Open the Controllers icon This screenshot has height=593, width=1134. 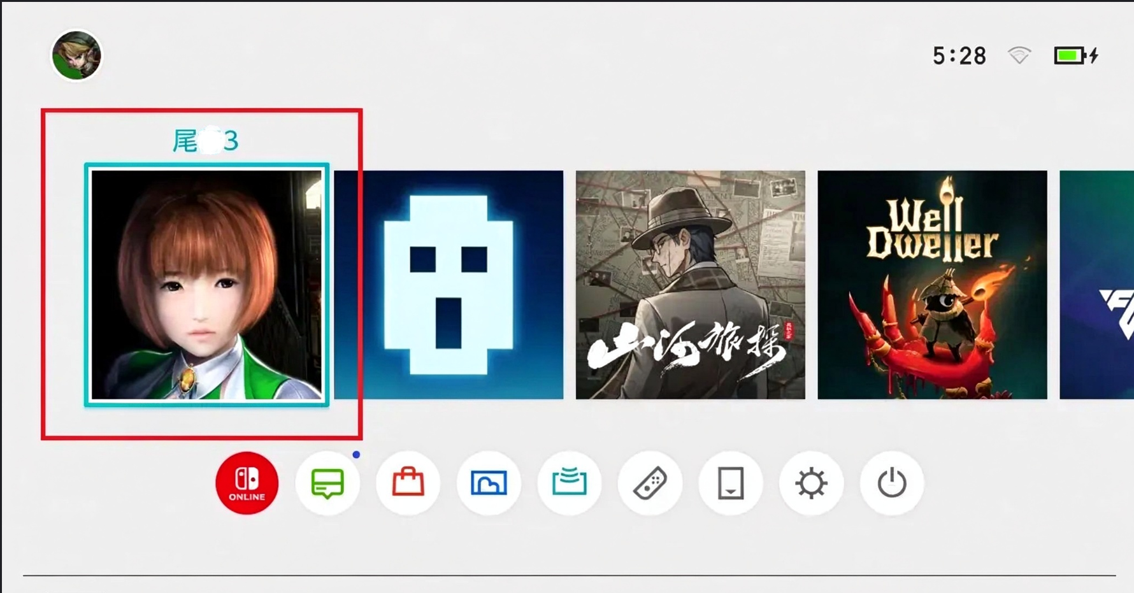pos(650,483)
